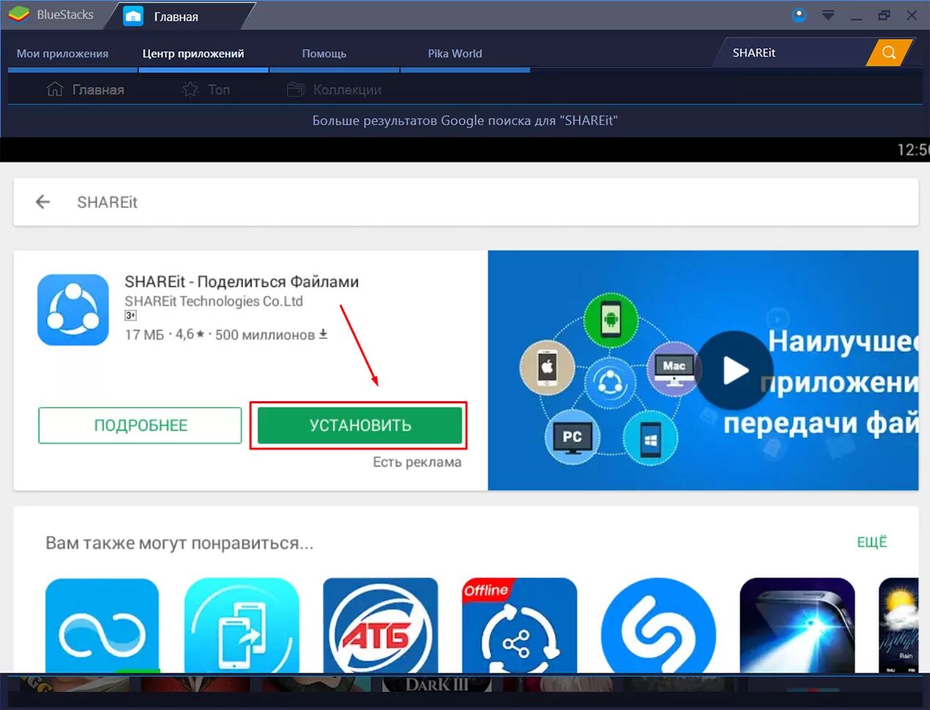Go to Главная in App Center

(86, 89)
